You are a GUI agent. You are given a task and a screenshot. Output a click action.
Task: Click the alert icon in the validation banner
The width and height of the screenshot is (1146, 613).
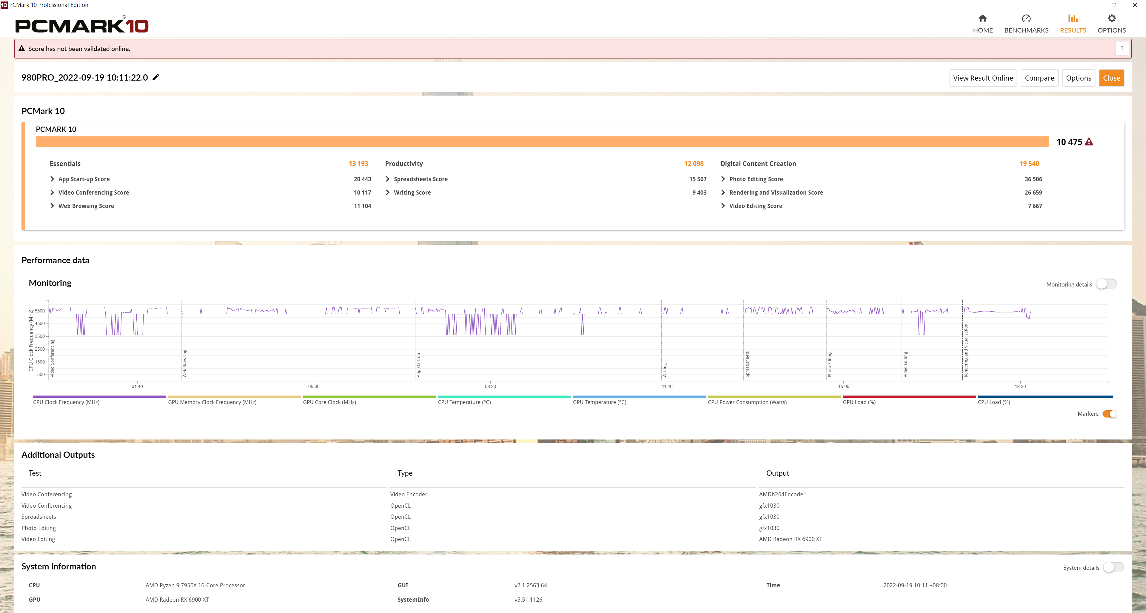(21, 48)
